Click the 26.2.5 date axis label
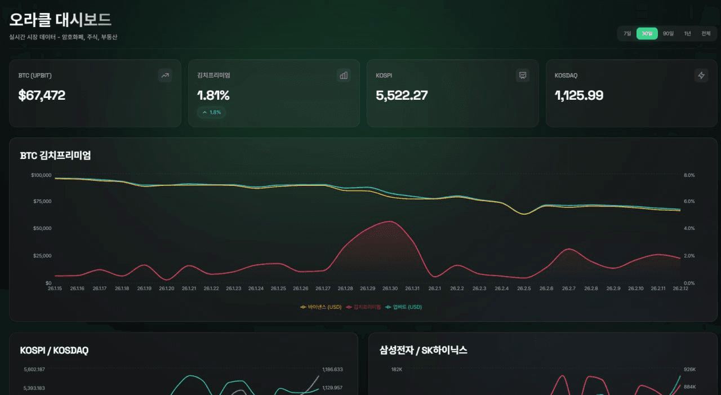 click(524, 289)
